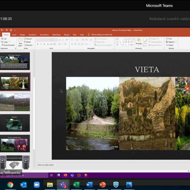Select the Format Painter tool
190x190 pixels.
[x=8, y=45]
